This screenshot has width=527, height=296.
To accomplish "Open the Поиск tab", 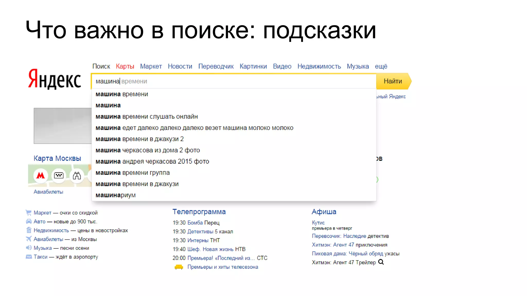I will coord(101,66).
